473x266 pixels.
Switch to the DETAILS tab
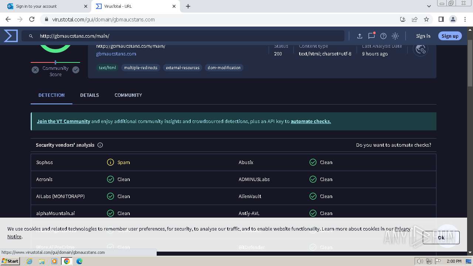tap(89, 95)
